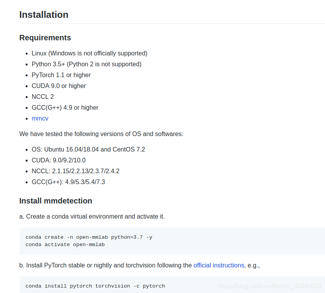Click the Linux requirement list item
Image resolution: width=325 pixels, height=293 pixels.
tap(89, 53)
